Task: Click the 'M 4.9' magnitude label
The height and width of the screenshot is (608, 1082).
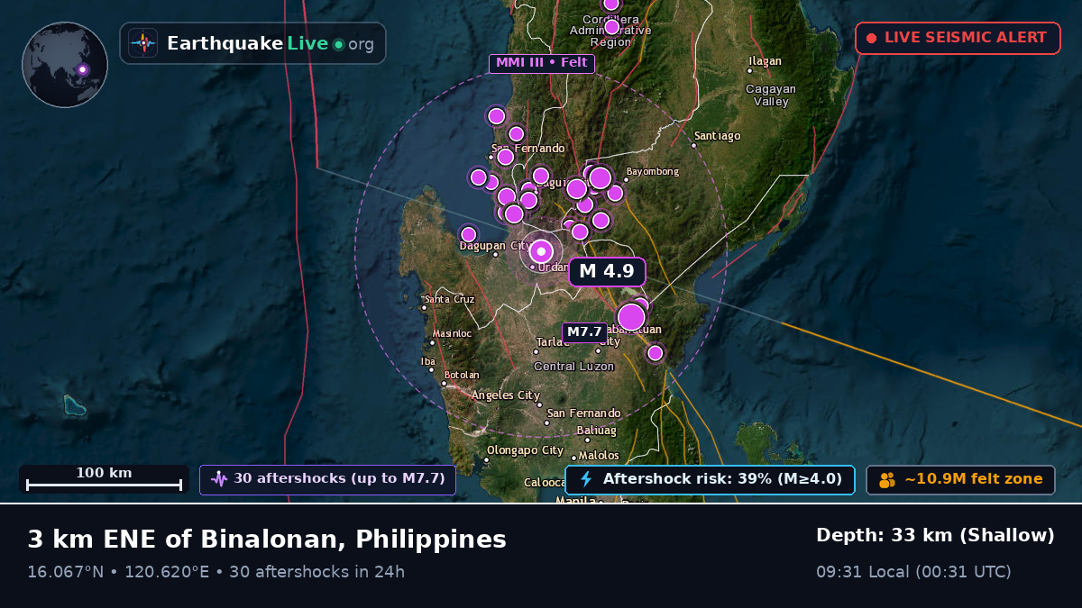Action: click(x=607, y=271)
